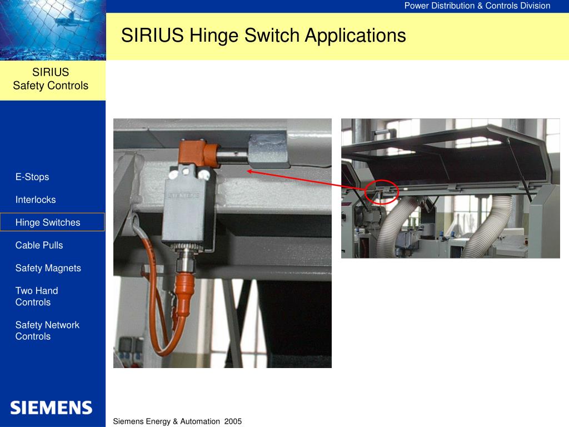Screen dimensions: 569x427
Task: Open the machine hood overview photo
Action: pos(450,188)
